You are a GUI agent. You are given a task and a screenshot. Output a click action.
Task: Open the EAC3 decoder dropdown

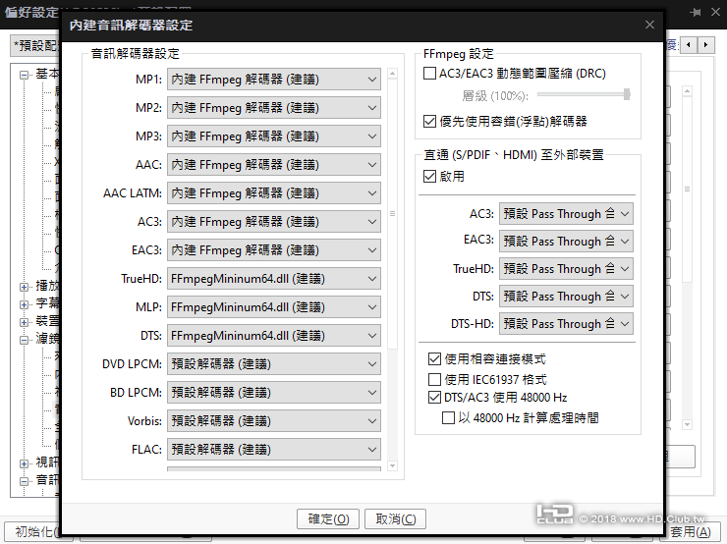pyautogui.click(x=273, y=250)
